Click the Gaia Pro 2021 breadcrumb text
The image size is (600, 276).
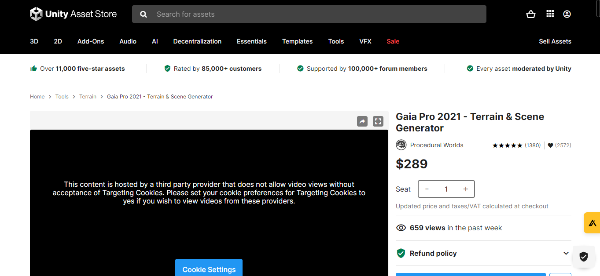click(x=160, y=97)
